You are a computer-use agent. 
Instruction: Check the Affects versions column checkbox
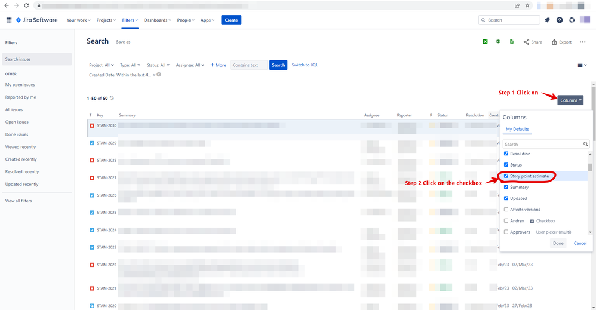click(506, 210)
